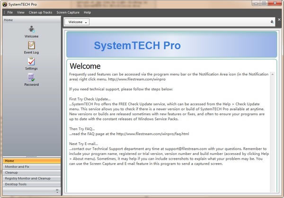
Task: Switch to the Cleanup section
Action: pyautogui.click(x=32, y=172)
